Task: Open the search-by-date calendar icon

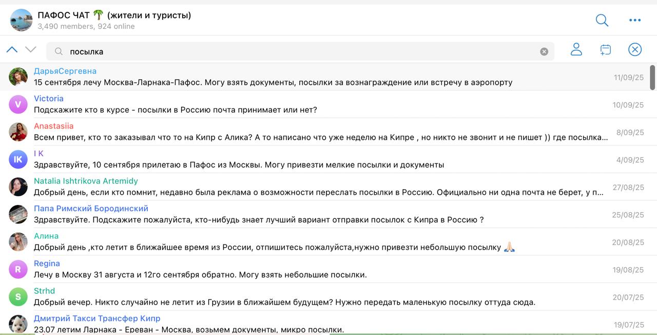Action: click(x=606, y=49)
